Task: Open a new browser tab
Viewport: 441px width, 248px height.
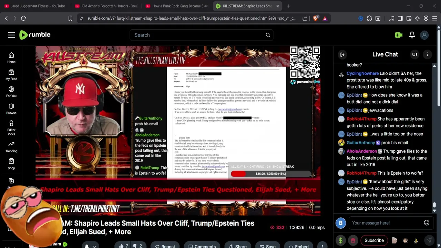Action: (288, 6)
